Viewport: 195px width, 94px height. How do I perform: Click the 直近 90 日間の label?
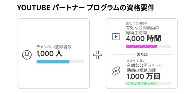coord(136,61)
